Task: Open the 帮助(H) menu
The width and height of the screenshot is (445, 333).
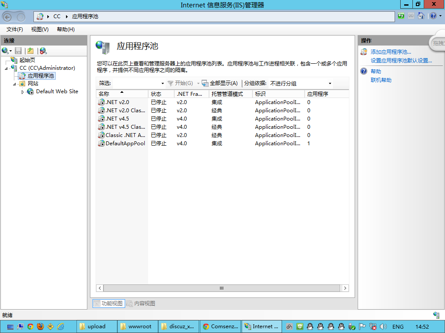Action: point(66,29)
